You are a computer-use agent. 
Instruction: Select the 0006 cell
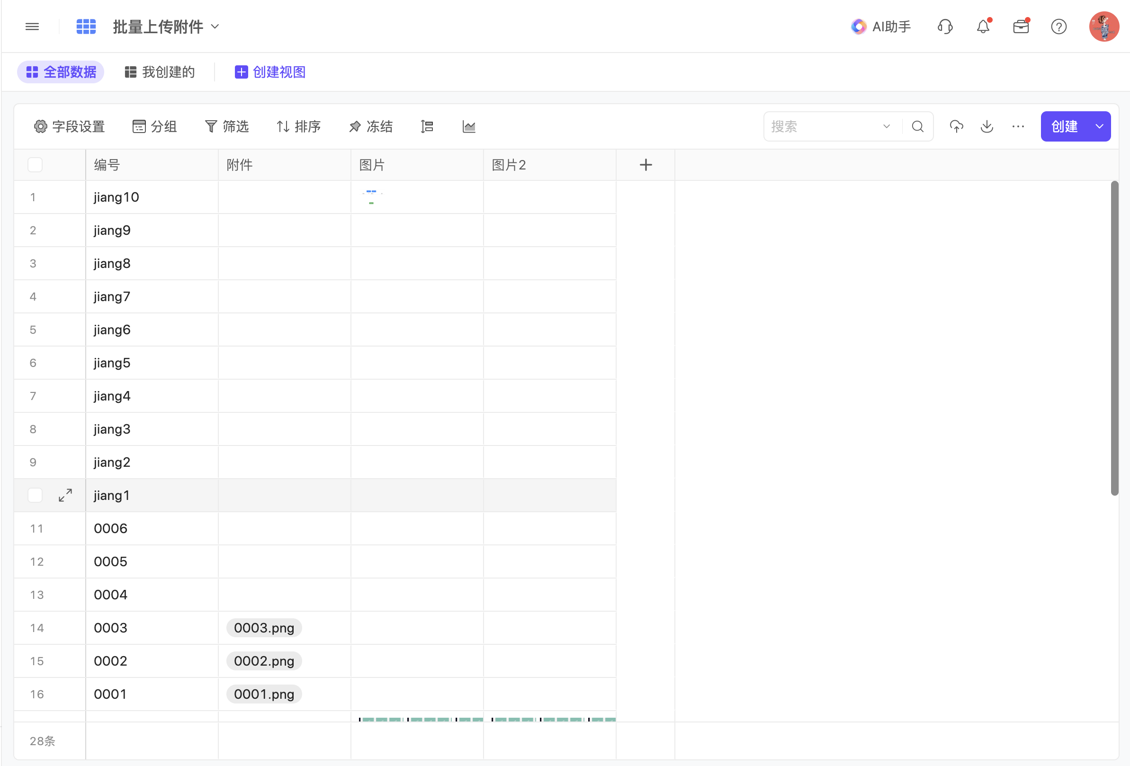(x=152, y=528)
